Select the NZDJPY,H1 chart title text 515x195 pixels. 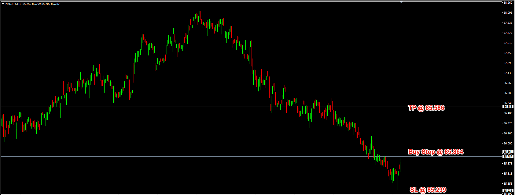click(x=13, y=4)
